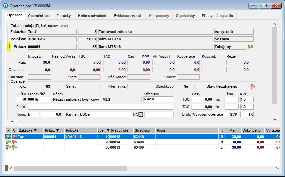The height and width of the screenshot is (177, 285).
Task: Click the Středisko column header in grid
Action: coord(144,130)
